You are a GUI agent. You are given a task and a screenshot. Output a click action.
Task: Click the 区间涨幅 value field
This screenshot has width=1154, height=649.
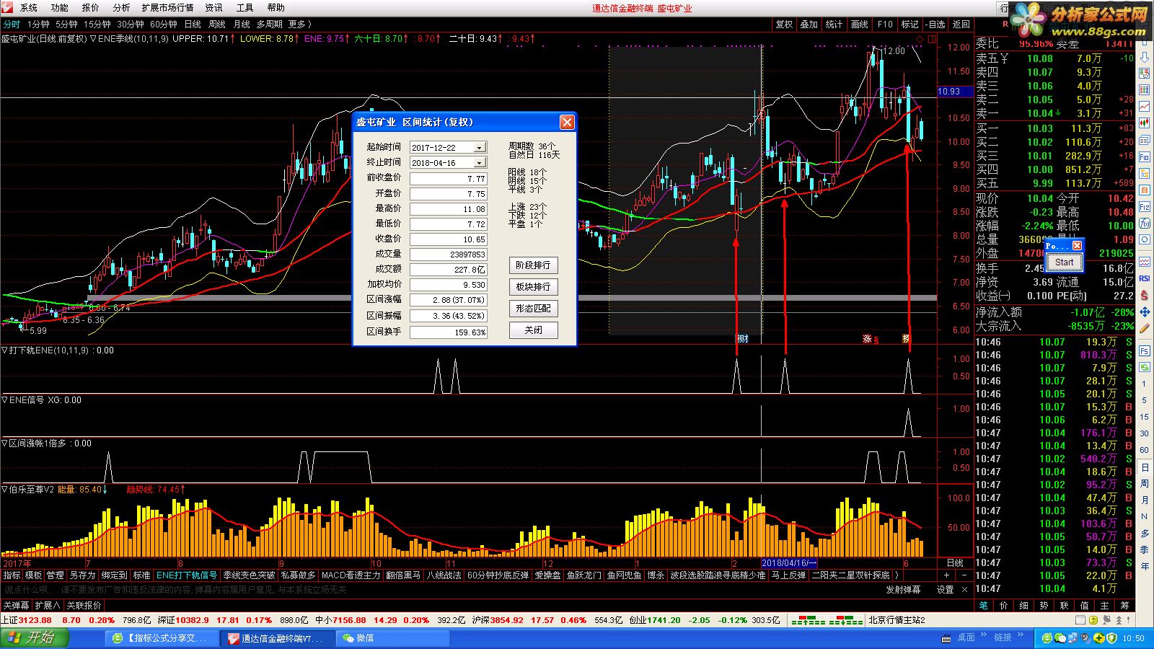tap(448, 300)
